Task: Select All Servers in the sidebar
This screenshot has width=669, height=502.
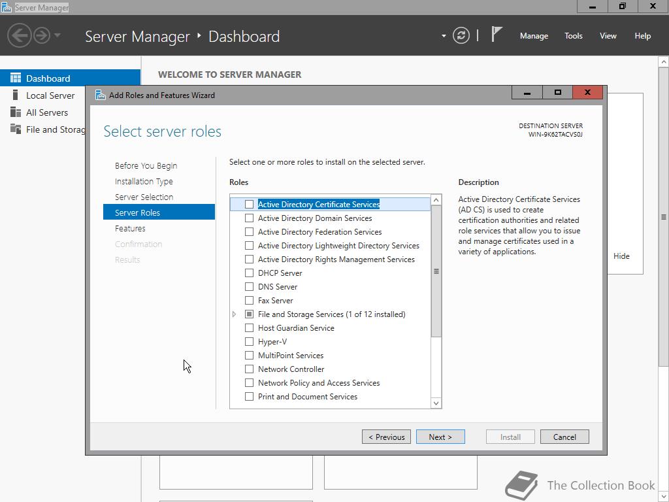Action: pyautogui.click(x=47, y=112)
